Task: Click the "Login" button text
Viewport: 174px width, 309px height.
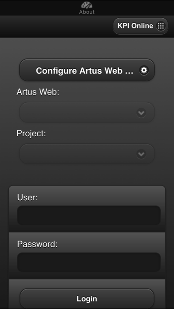Action: coord(87,299)
